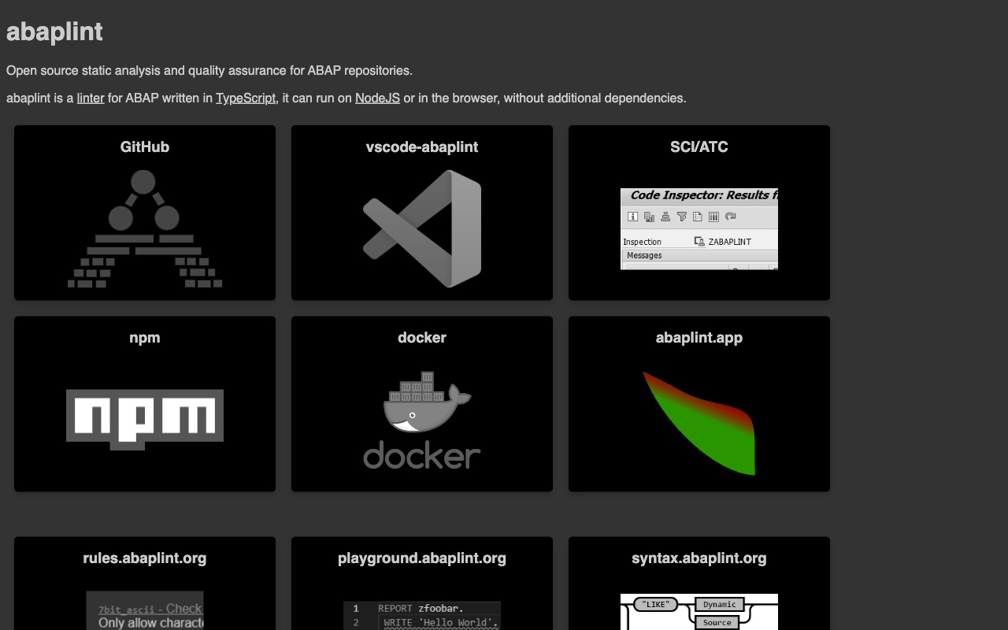Click the GitHub card title
This screenshot has height=630, width=1008.
(145, 147)
